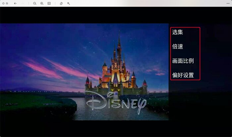Show the image at actual size
The height and width of the screenshot is (137, 232).
click(x=49, y=3)
